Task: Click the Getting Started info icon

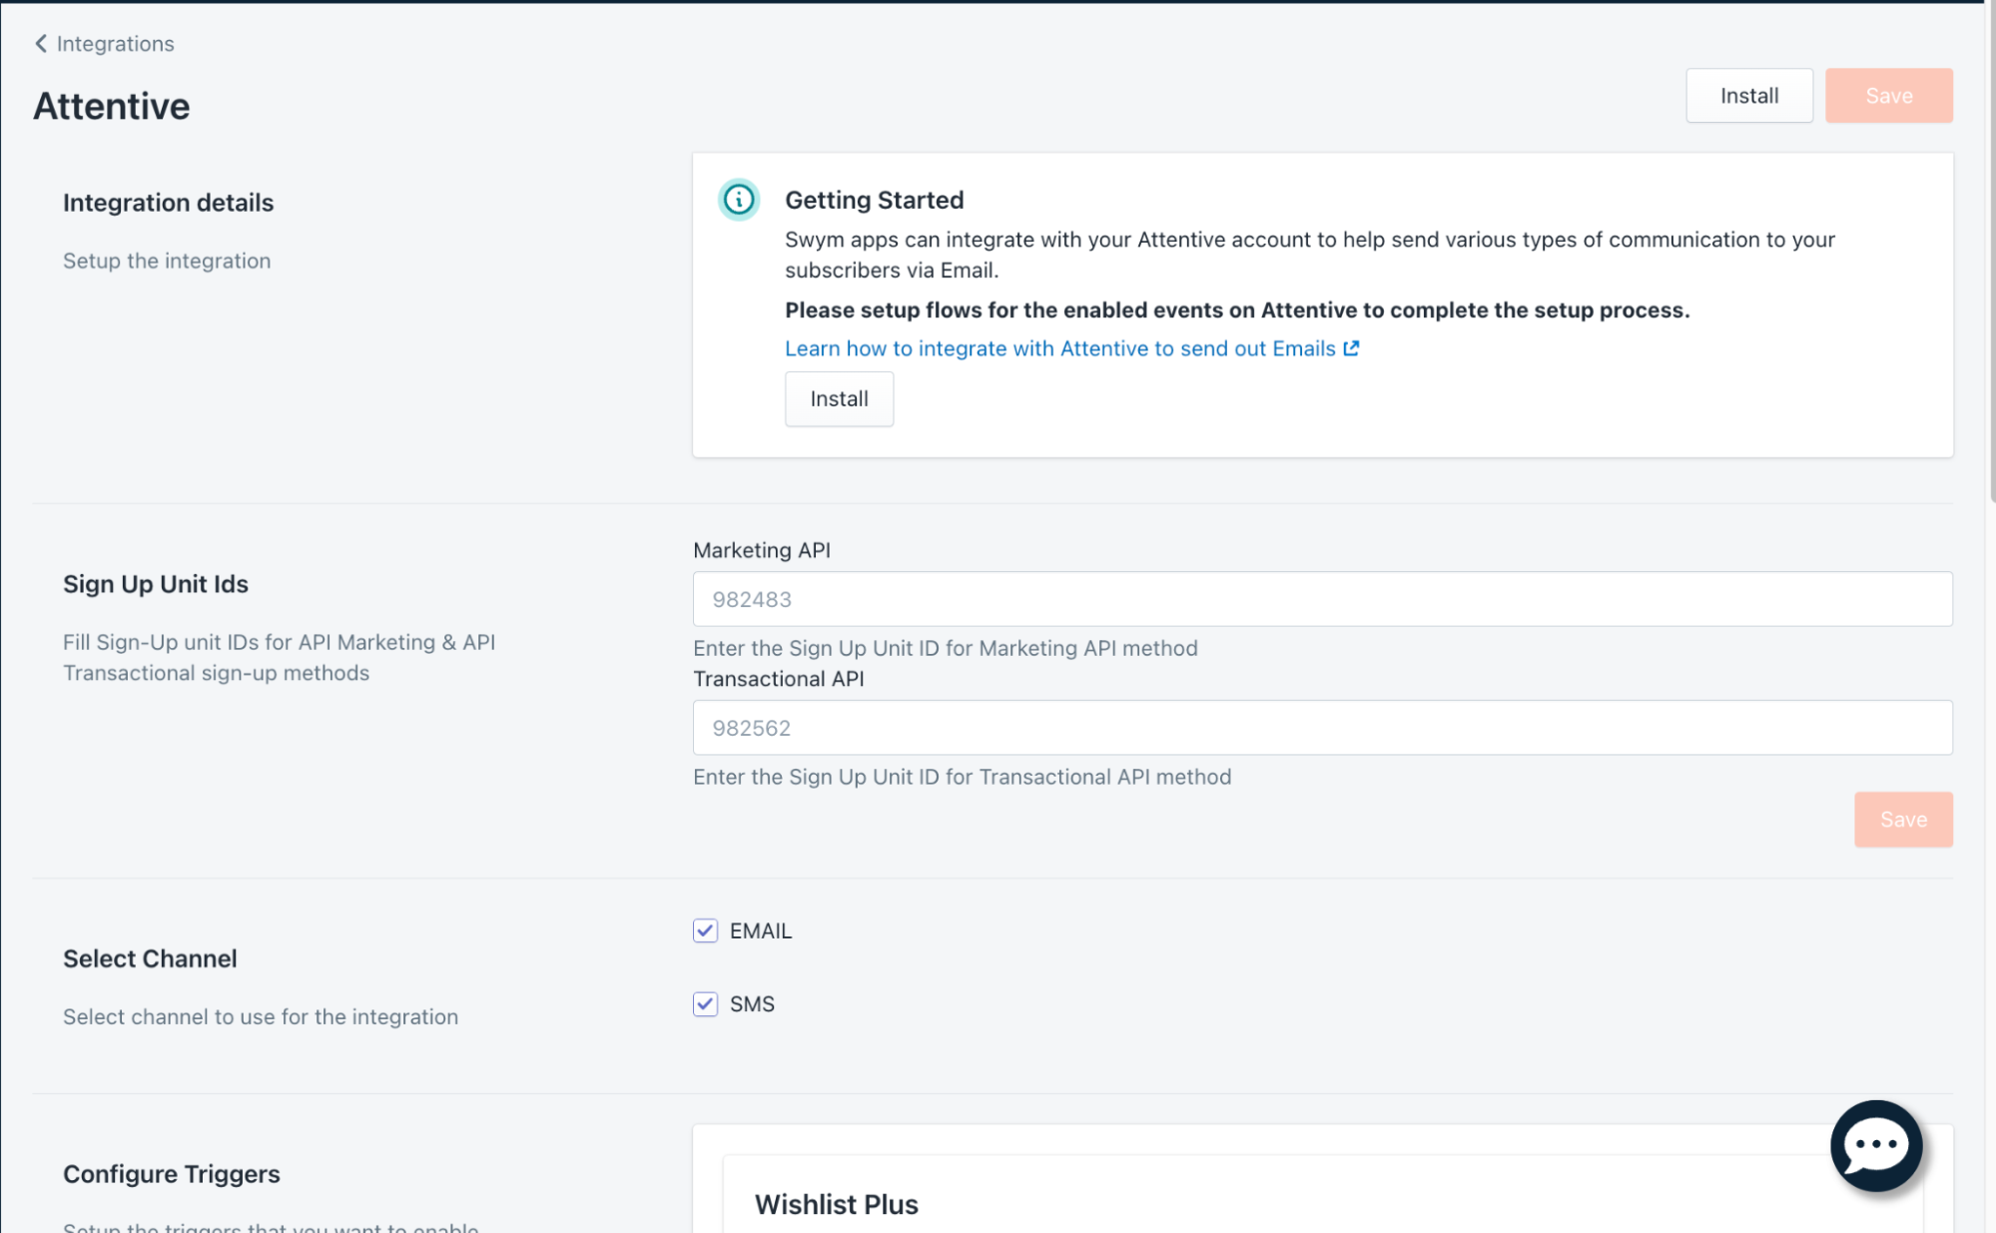Action: coord(739,200)
